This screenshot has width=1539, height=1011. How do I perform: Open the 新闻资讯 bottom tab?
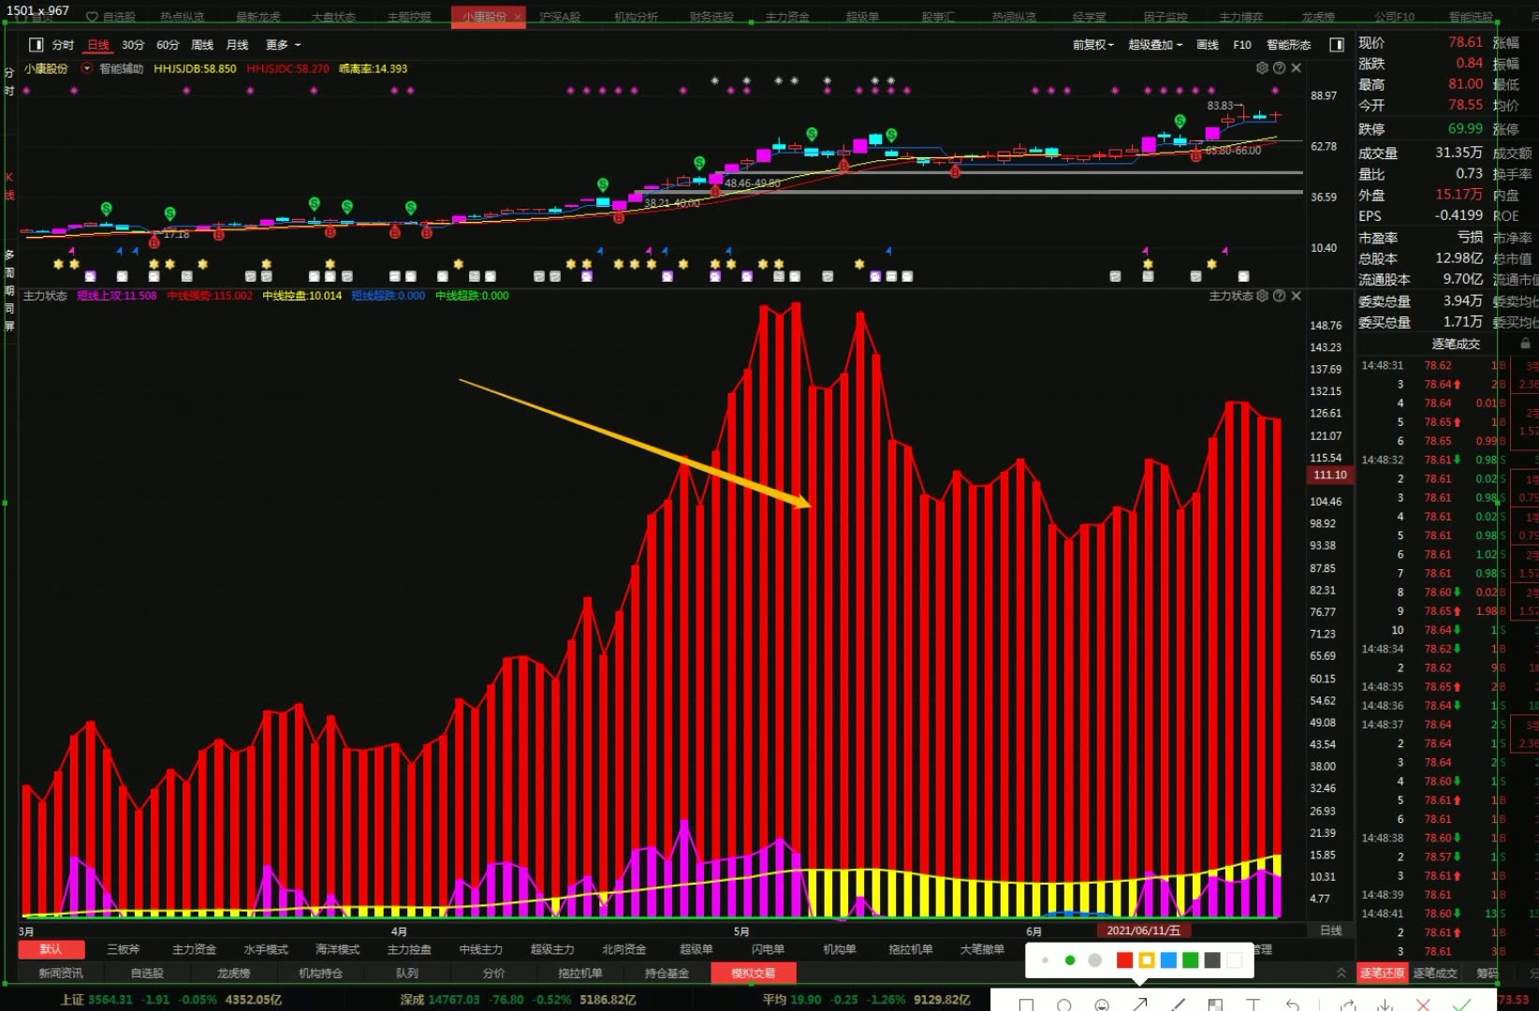point(61,974)
